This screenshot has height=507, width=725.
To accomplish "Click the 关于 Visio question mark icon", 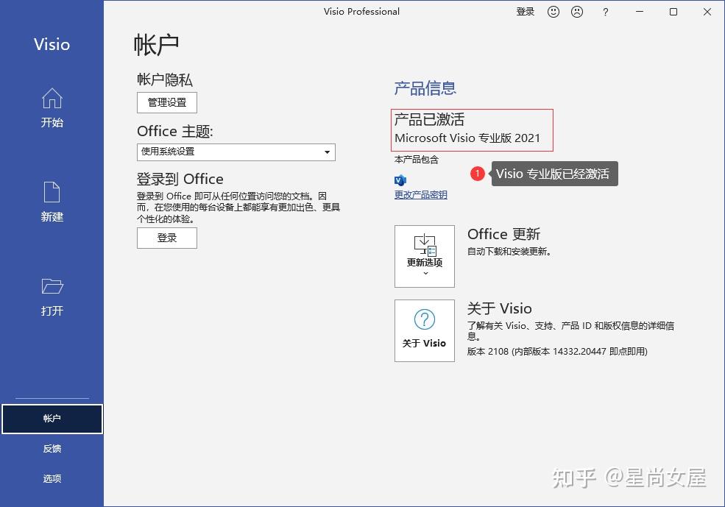I will (425, 318).
